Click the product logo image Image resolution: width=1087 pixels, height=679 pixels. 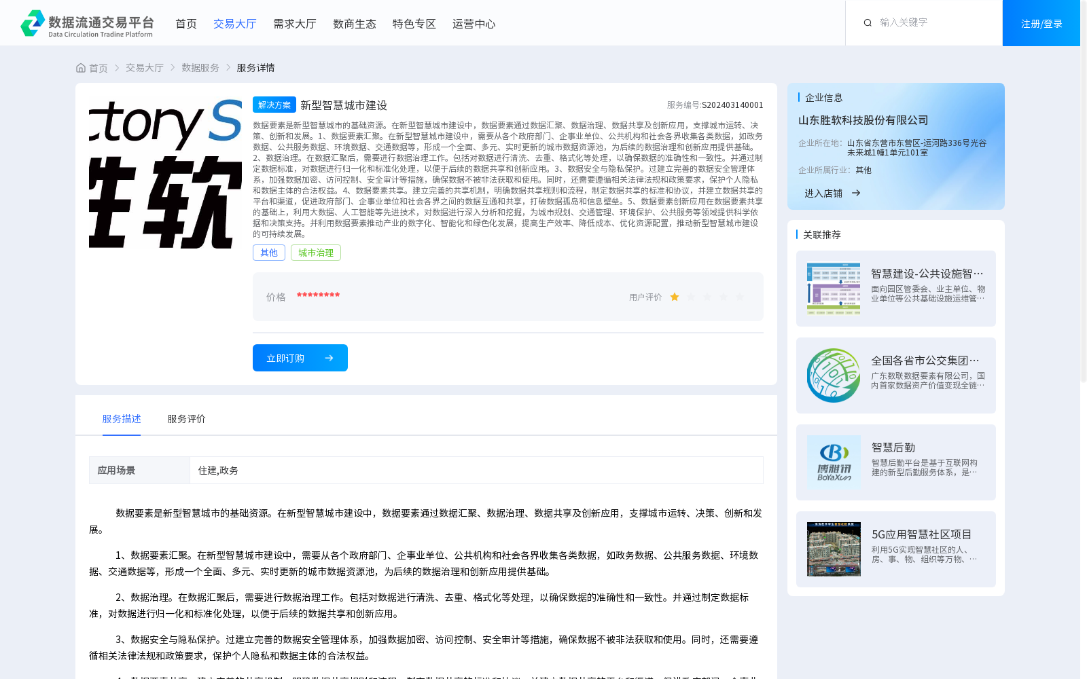pos(165,172)
